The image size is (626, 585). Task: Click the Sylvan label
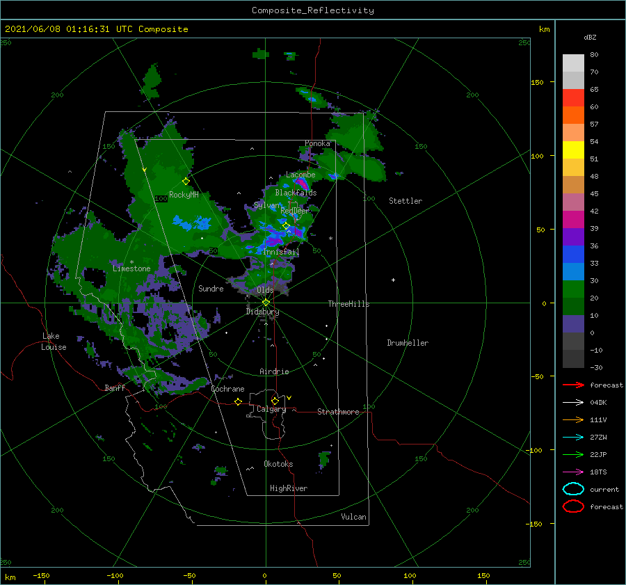click(x=266, y=205)
